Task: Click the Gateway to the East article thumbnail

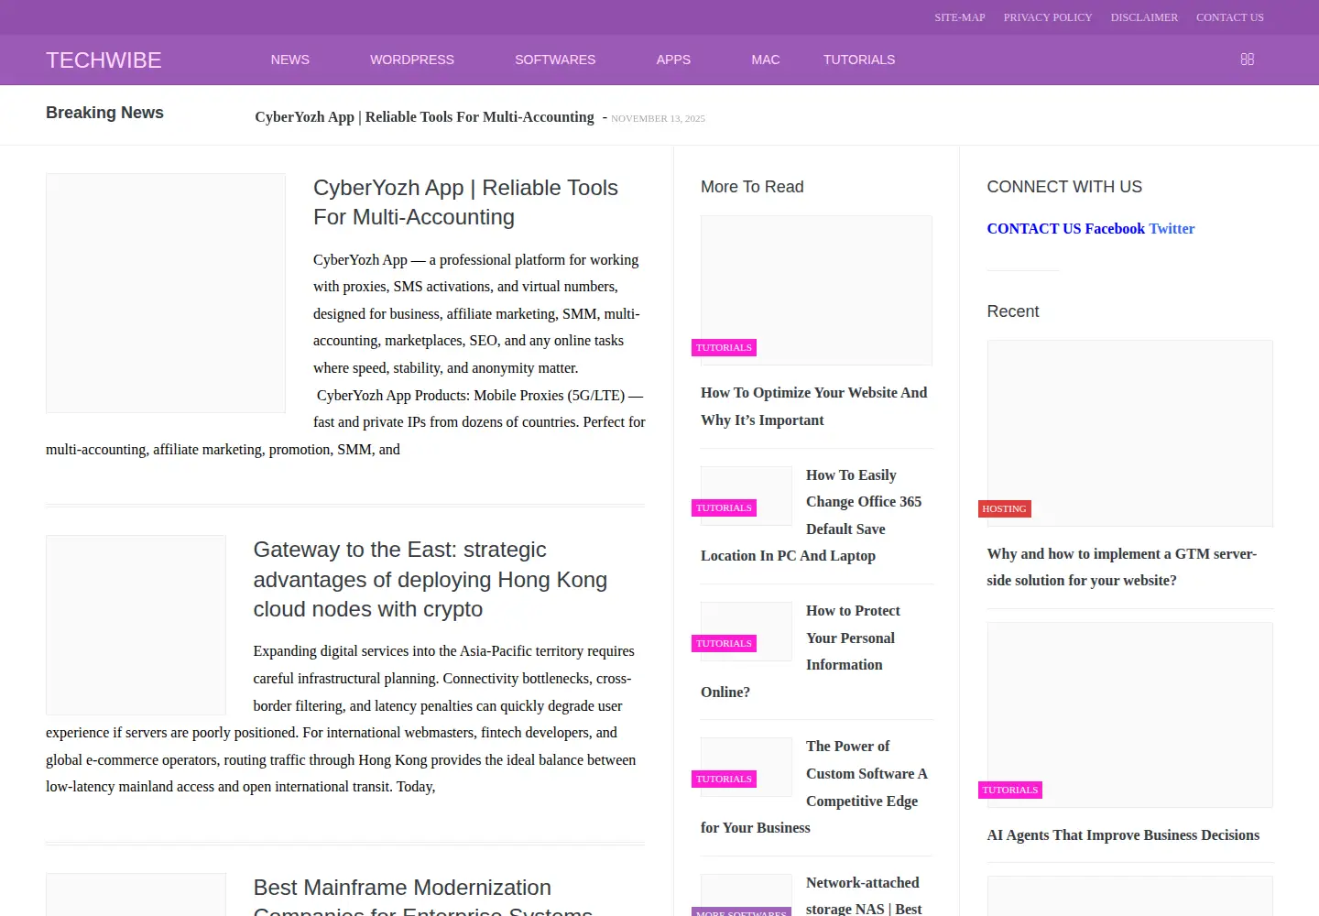Action: click(136, 625)
